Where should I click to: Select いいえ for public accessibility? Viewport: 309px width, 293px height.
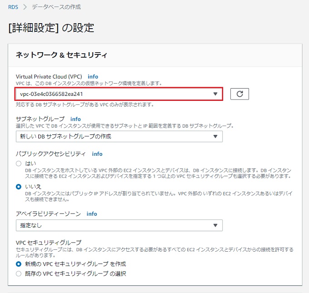[19, 187]
